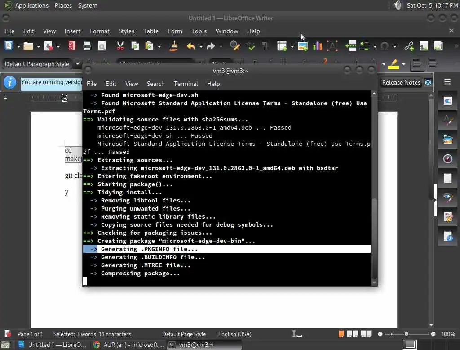Open dropdown arrow next to Undo
Viewport: 460px width, 350px height.
pyautogui.click(x=201, y=47)
